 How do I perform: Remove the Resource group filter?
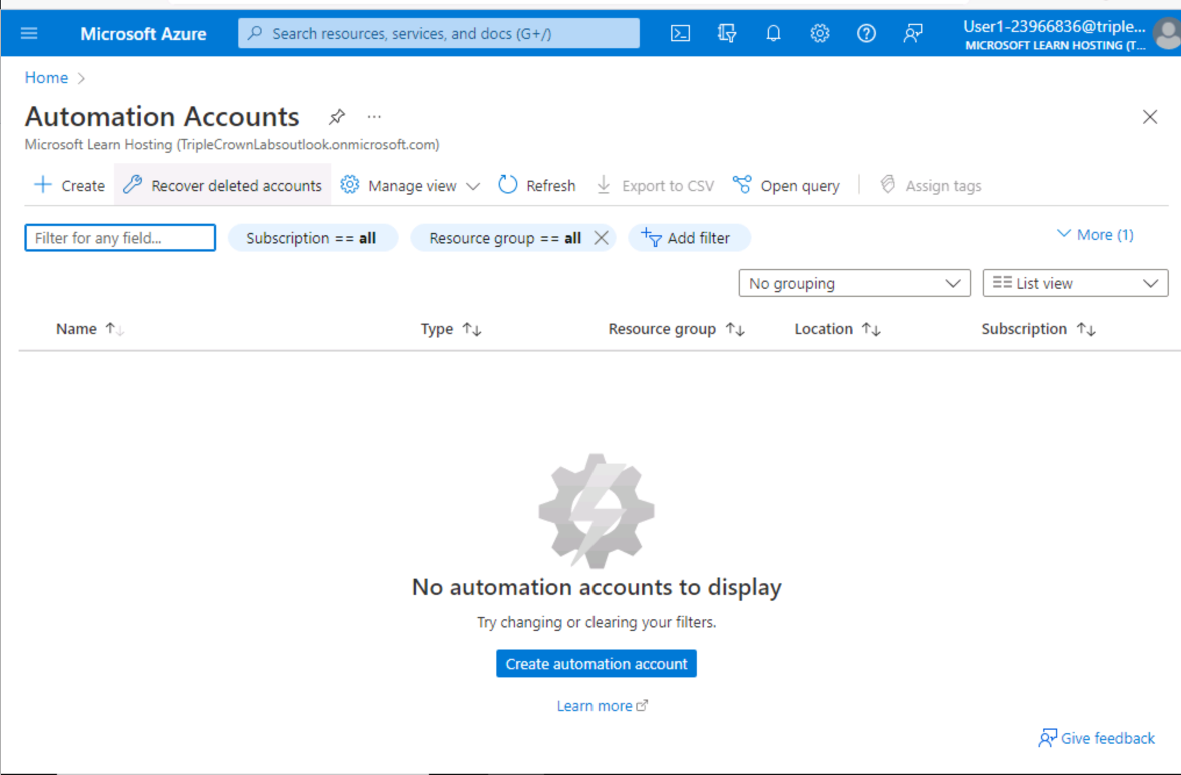click(x=602, y=238)
